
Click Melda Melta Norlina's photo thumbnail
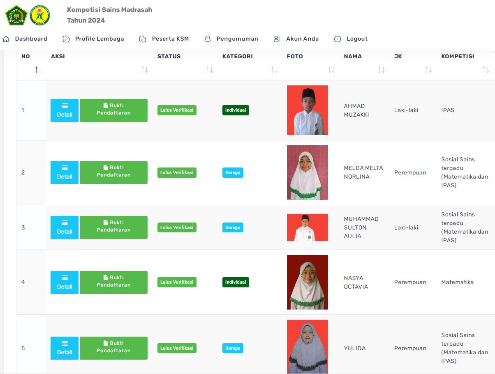pyautogui.click(x=308, y=172)
